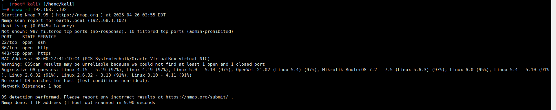556x110 pixels.
Task: Click the https://nmap.org link in Starting line
Action: 77,15
